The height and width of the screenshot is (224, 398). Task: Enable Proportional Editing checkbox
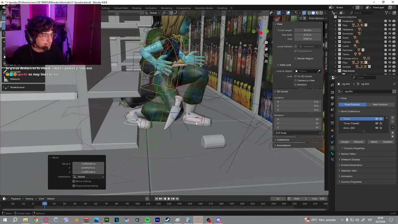74,186
